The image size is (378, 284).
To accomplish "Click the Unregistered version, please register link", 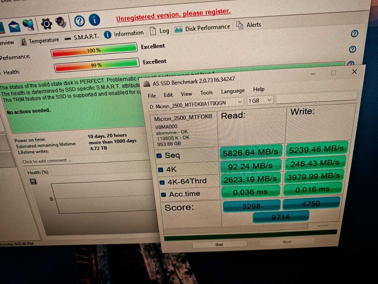I will (173, 15).
